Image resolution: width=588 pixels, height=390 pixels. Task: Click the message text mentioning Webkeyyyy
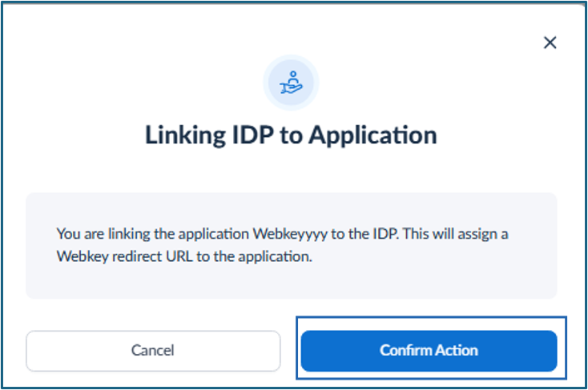(x=282, y=245)
